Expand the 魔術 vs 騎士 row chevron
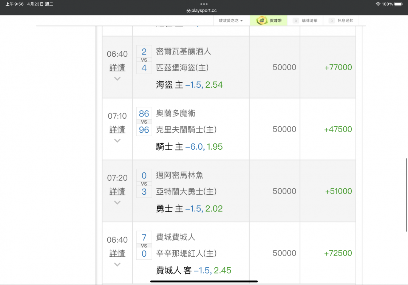408x285 pixels. pos(117,141)
